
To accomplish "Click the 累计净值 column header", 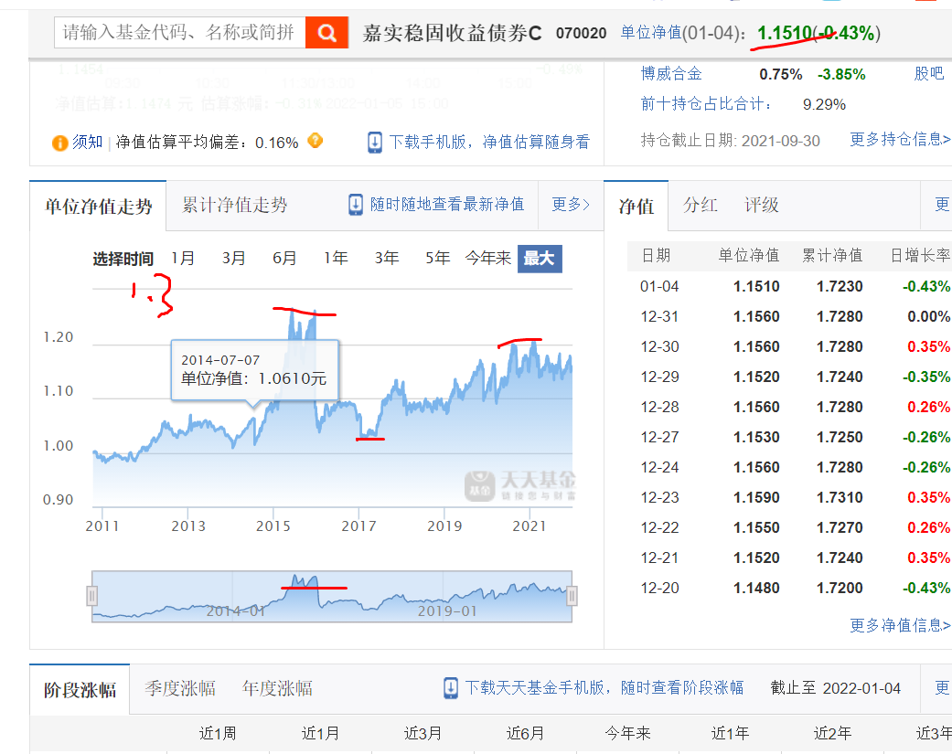I will [x=832, y=255].
